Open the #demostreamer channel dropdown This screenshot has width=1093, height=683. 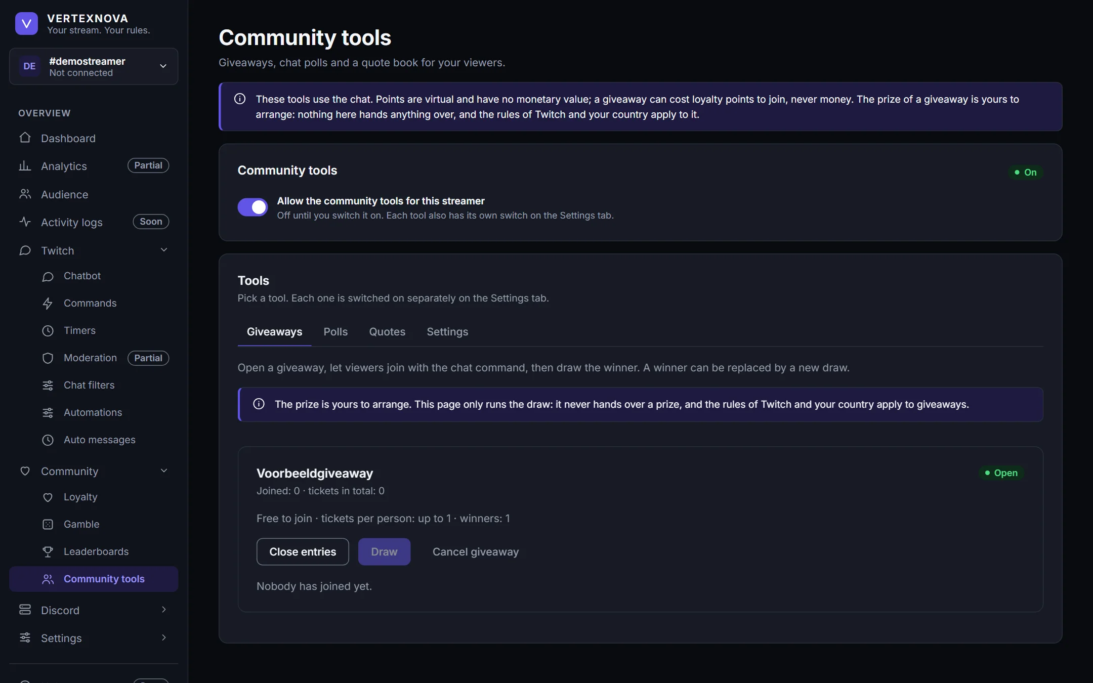tap(94, 66)
